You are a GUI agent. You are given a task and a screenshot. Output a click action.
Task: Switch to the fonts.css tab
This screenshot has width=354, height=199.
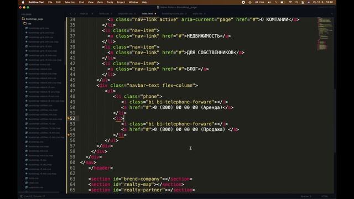(104, 14)
